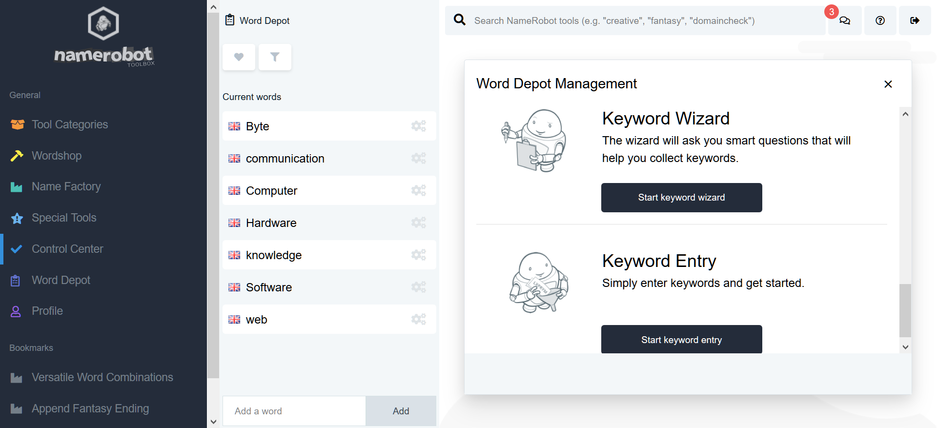Click the Keyword Wizard robot illustration
937x428 pixels.
535,141
